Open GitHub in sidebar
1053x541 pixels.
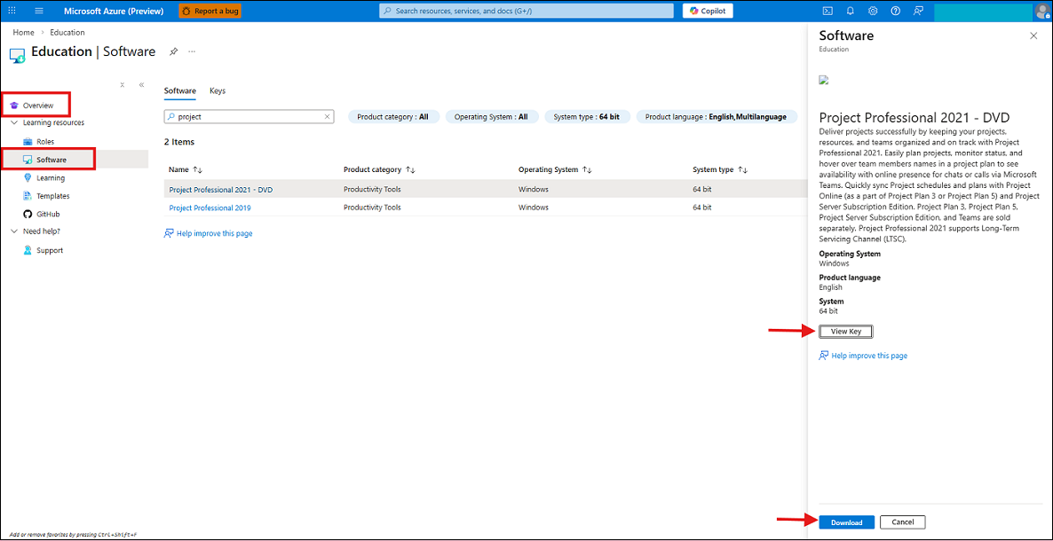click(x=48, y=214)
